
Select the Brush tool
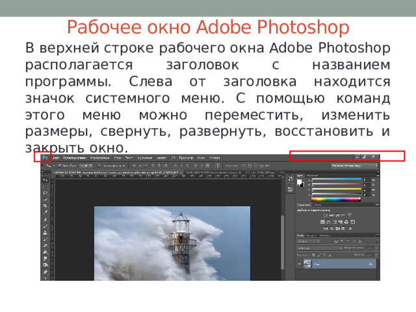[45, 226]
